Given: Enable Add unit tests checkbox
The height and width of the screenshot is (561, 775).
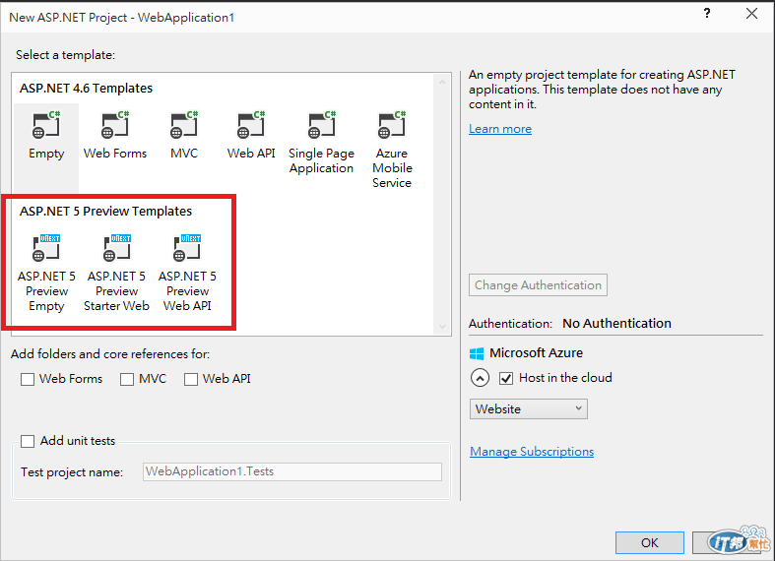Looking at the screenshot, I should (28, 441).
